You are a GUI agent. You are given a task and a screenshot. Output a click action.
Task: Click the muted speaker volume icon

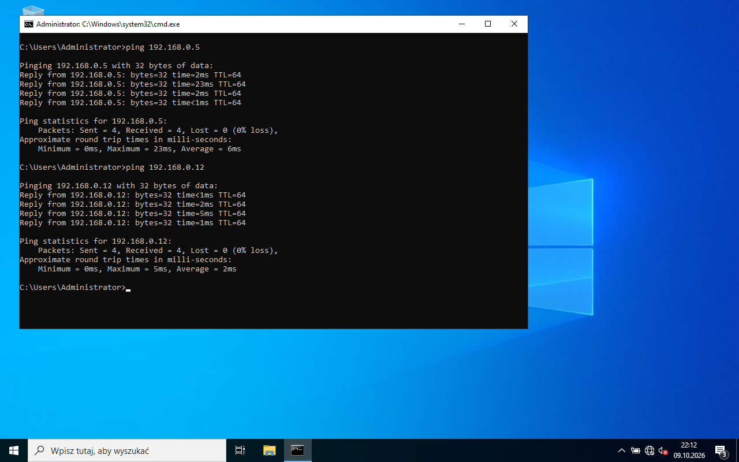(x=663, y=450)
